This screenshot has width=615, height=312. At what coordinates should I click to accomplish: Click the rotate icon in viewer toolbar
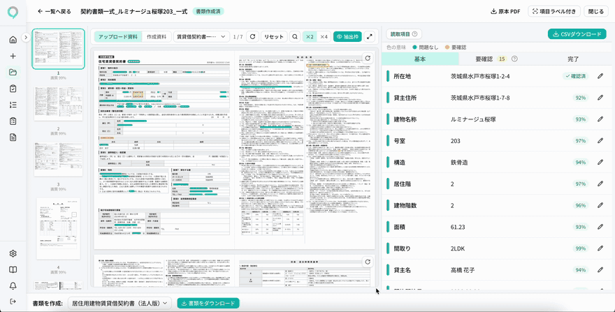252,36
